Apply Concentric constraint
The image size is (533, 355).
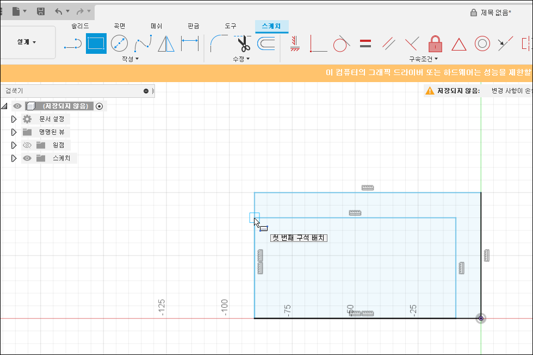tap(482, 44)
